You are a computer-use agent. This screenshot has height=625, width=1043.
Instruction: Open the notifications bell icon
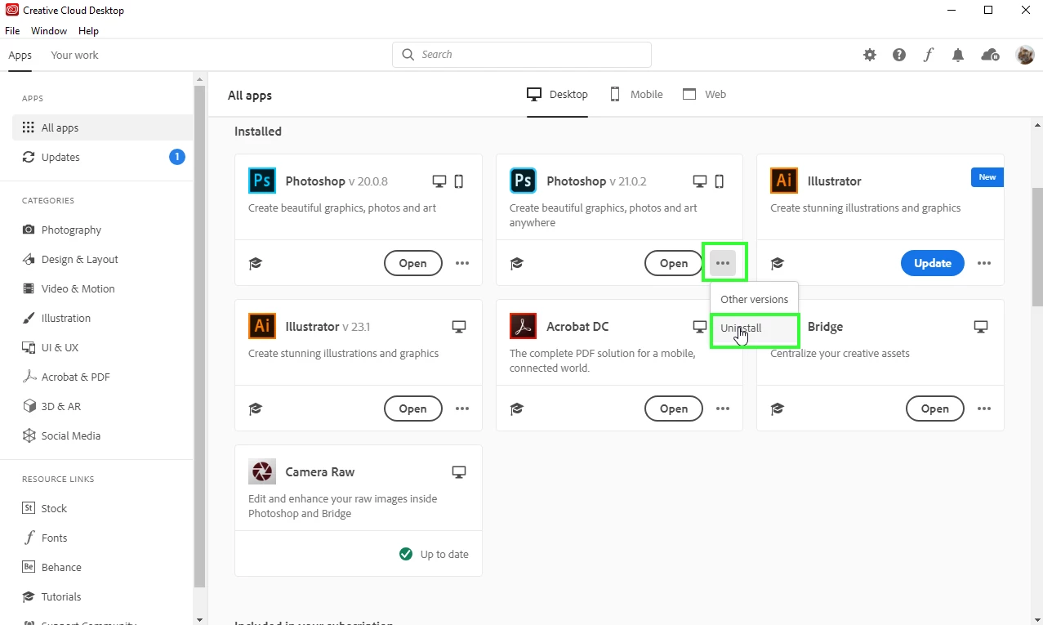pyautogui.click(x=958, y=55)
